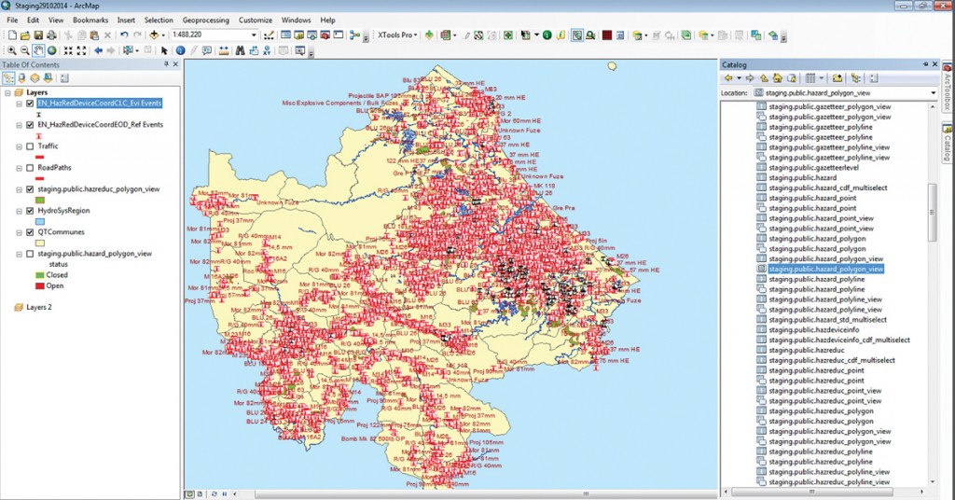
Task: Expand the Catalog Location dropdown
Action: click(x=933, y=93)
